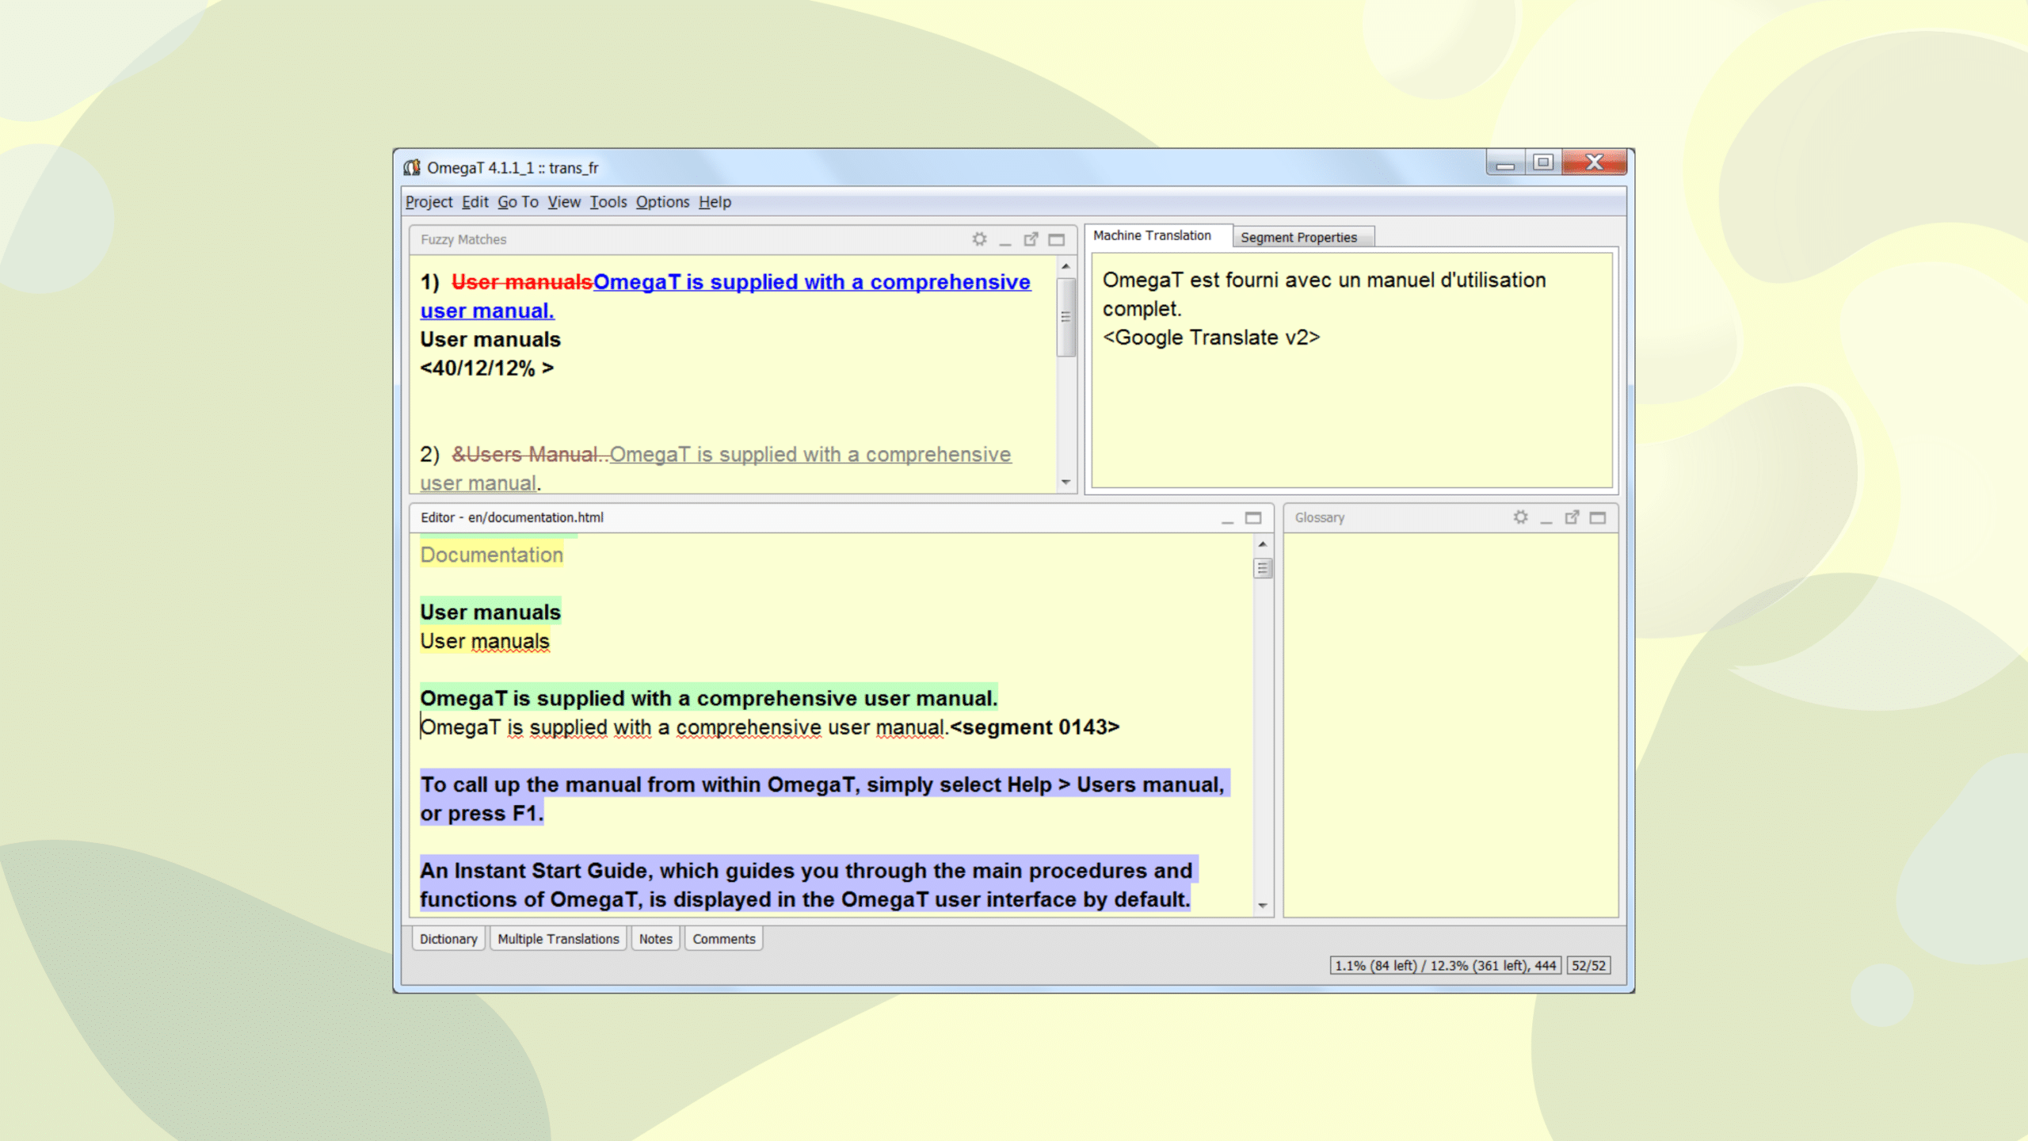Click the Fuzzy Matches scrollbar thumb
Screen dimensions: 2028x1141
click(x=1066, y=317)
